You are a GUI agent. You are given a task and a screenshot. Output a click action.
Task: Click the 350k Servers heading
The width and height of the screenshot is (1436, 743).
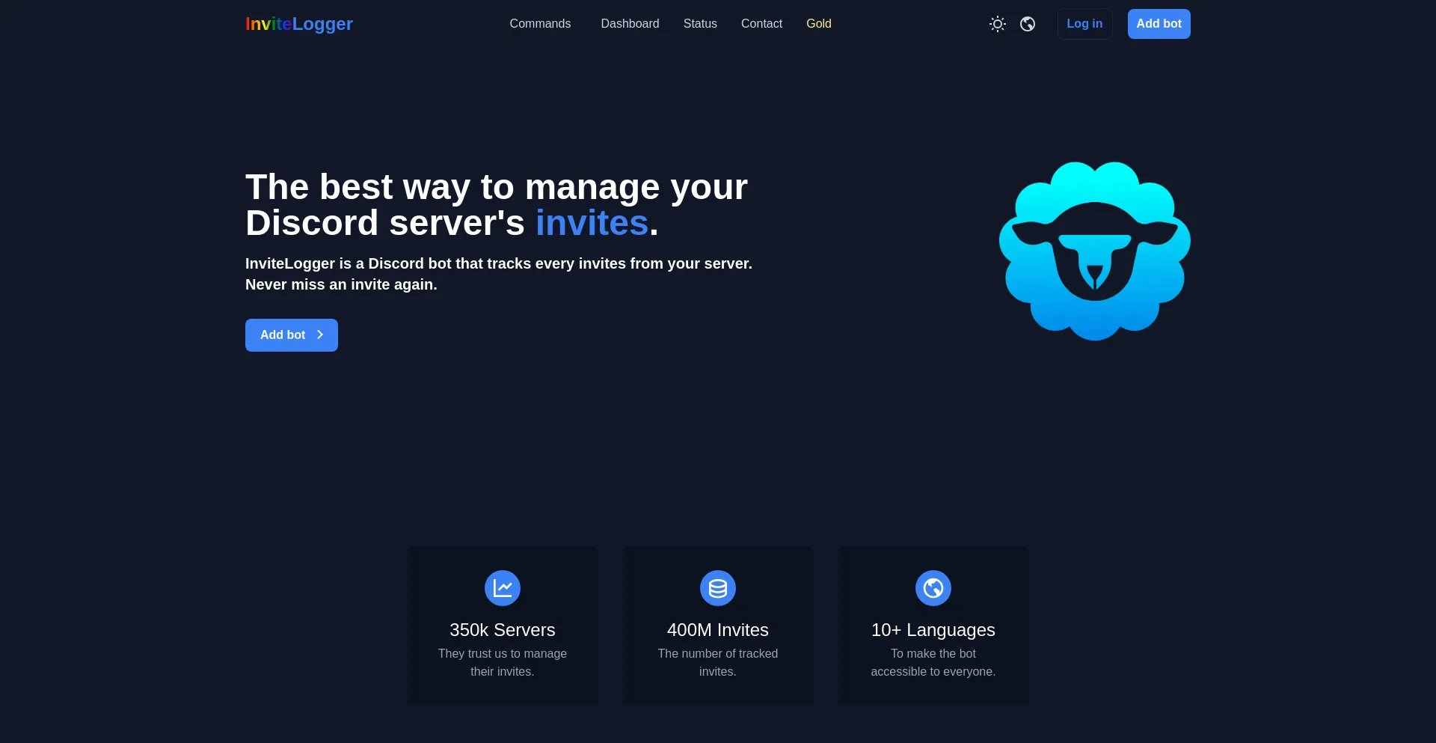pos(503,630)
